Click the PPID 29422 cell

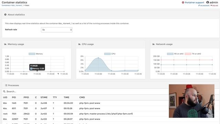pyautogui.click(x=26, y=114)
